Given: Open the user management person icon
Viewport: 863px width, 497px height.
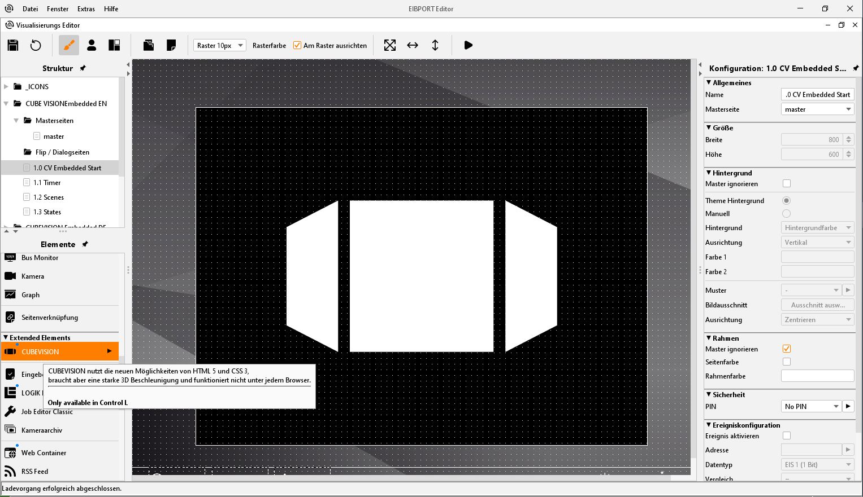Looking at the screenshot, I should coord(92,45).
